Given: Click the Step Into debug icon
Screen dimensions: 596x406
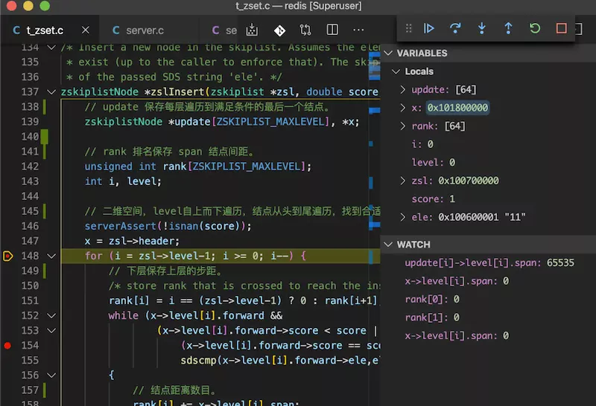Looking at the screenshot, I should [x=482, y=28].
